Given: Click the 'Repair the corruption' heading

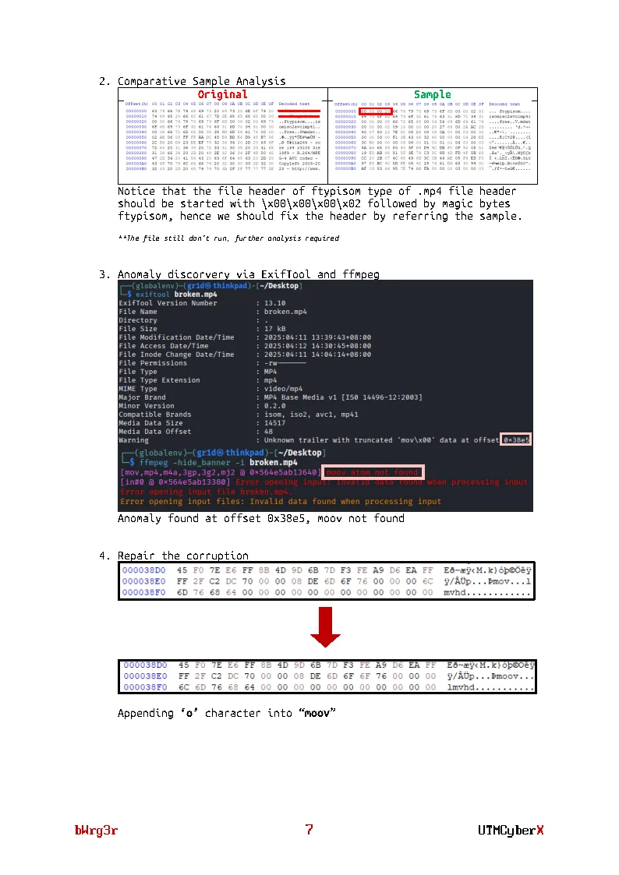Looking at the screenshot, I should point(183,556).
